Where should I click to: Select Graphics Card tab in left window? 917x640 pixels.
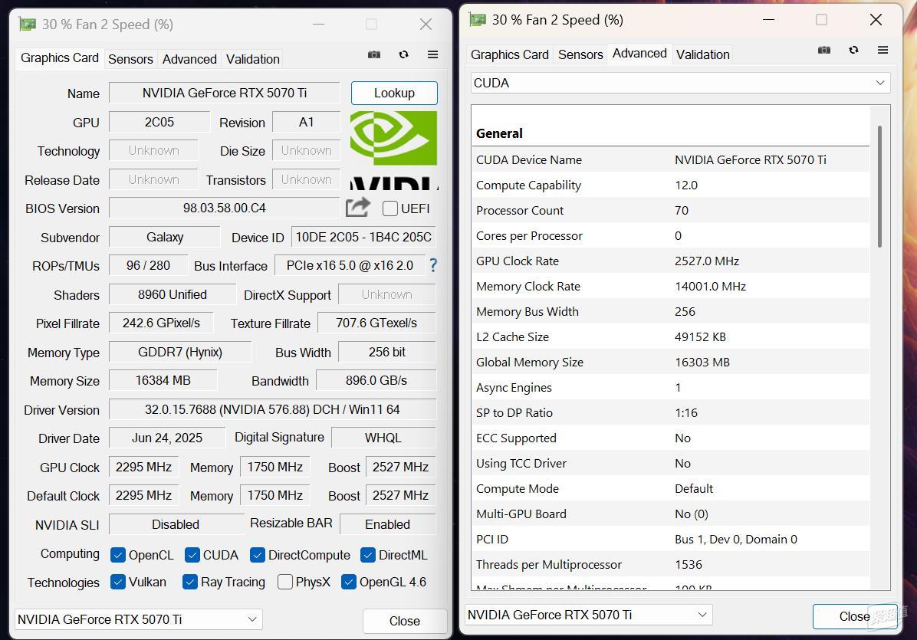click(60, 57)
